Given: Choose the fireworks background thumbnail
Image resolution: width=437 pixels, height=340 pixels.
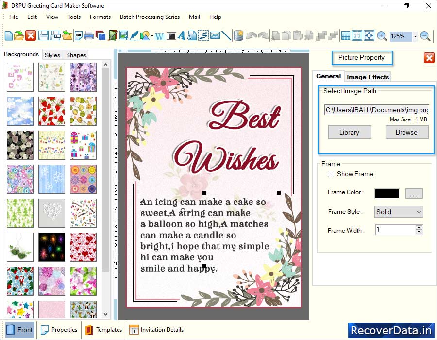Looking at the screenshot, I should 51,247.
